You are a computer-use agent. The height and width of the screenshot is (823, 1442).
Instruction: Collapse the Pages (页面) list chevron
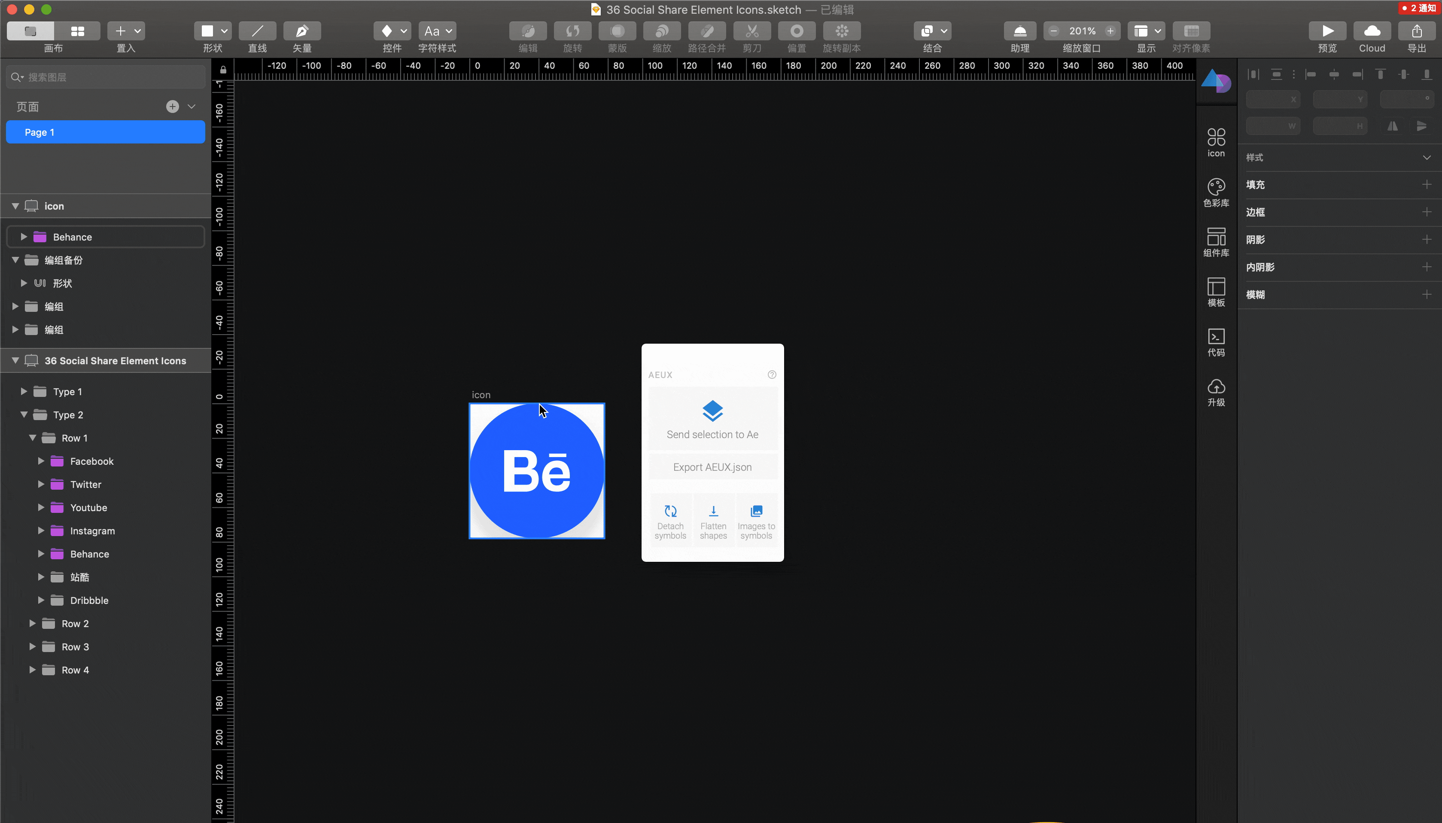[x=192, y=106]
